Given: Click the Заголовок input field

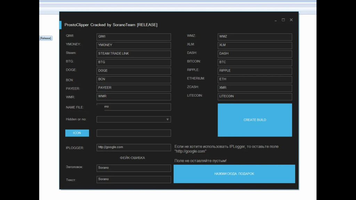Looking at the screenshot, I should (133, 168).
